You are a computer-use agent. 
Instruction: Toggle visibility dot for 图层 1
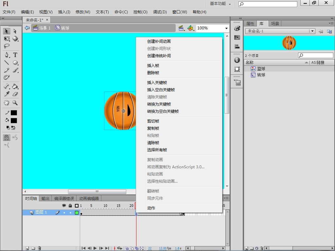pos(64,212)
